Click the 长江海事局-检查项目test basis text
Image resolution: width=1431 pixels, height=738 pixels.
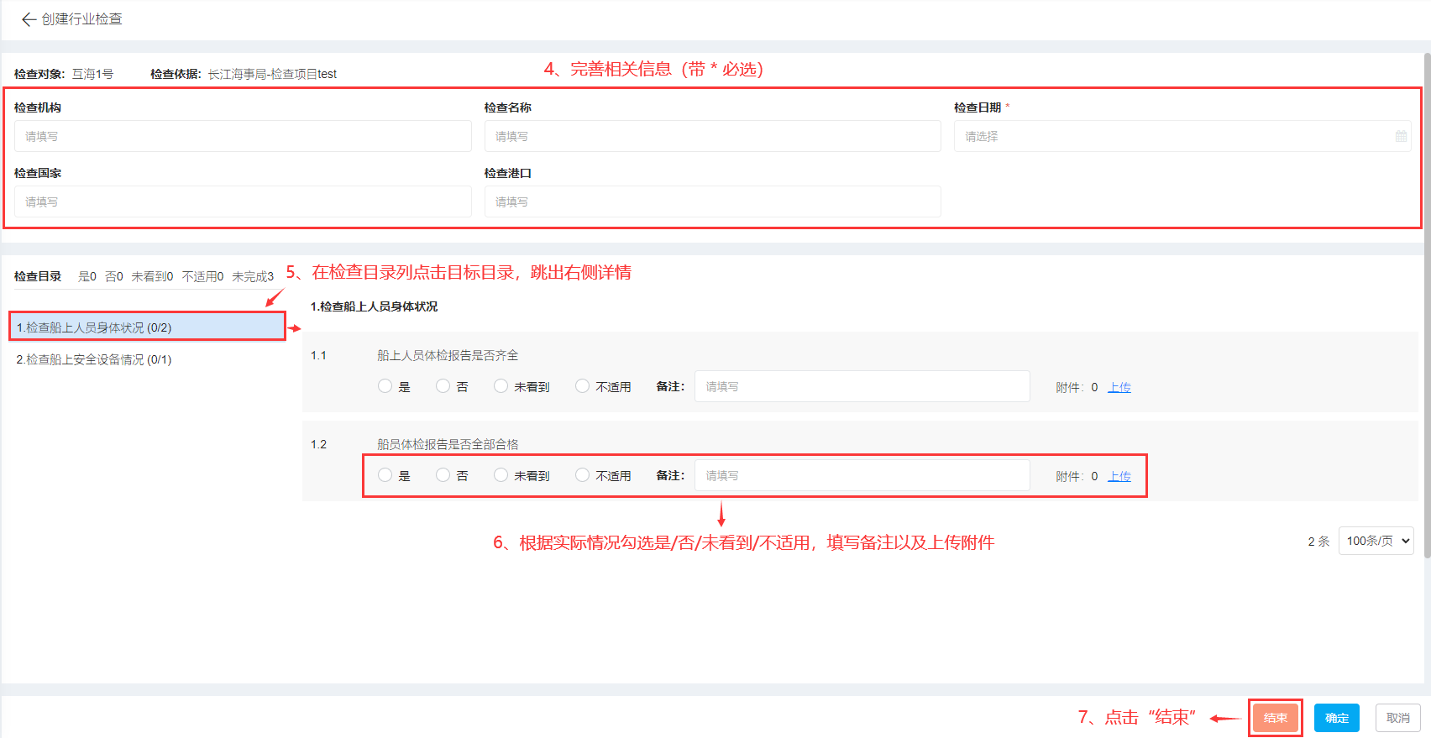[x=272, y=74]
